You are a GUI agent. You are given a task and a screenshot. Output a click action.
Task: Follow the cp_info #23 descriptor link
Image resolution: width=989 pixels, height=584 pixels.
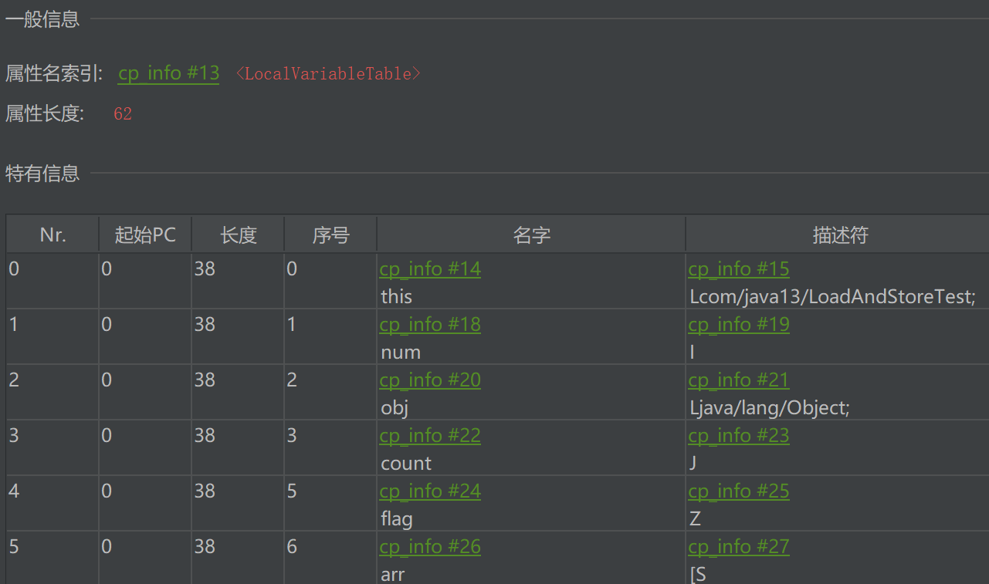pyautogui.click(x=738, y=436)
